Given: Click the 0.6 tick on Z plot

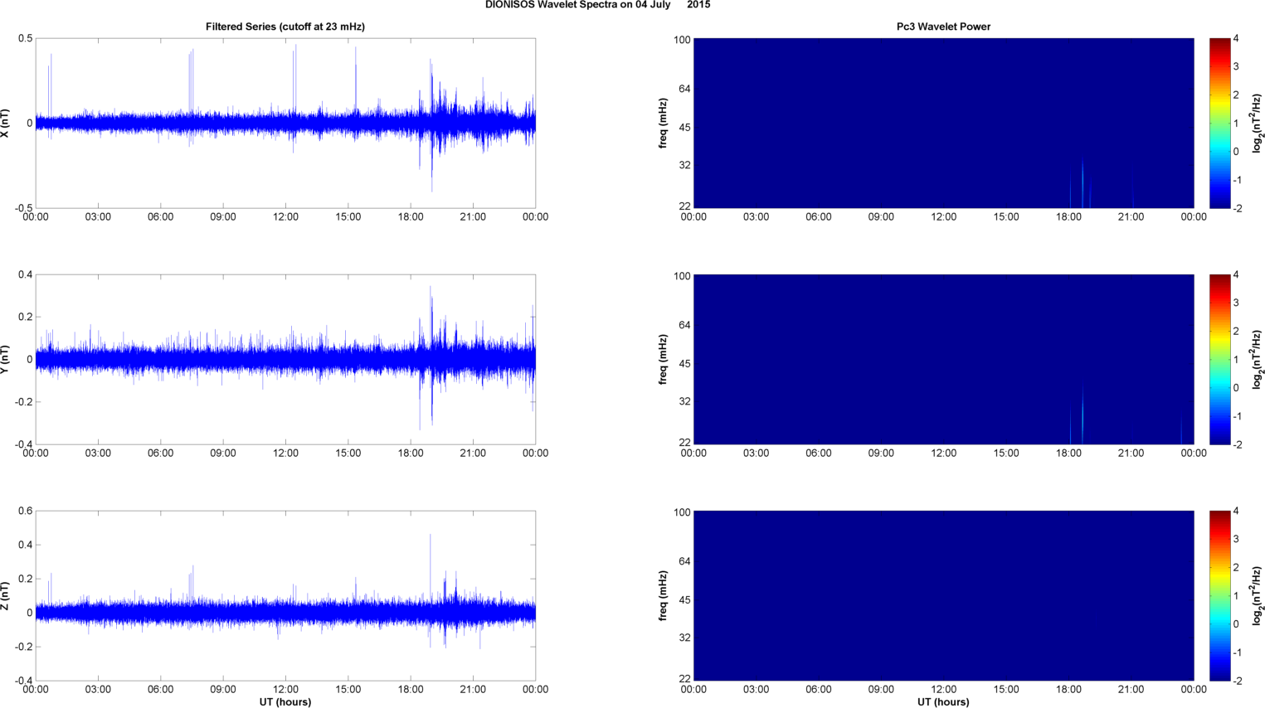Looking at the screenshot, I should (x=25, y=512).
